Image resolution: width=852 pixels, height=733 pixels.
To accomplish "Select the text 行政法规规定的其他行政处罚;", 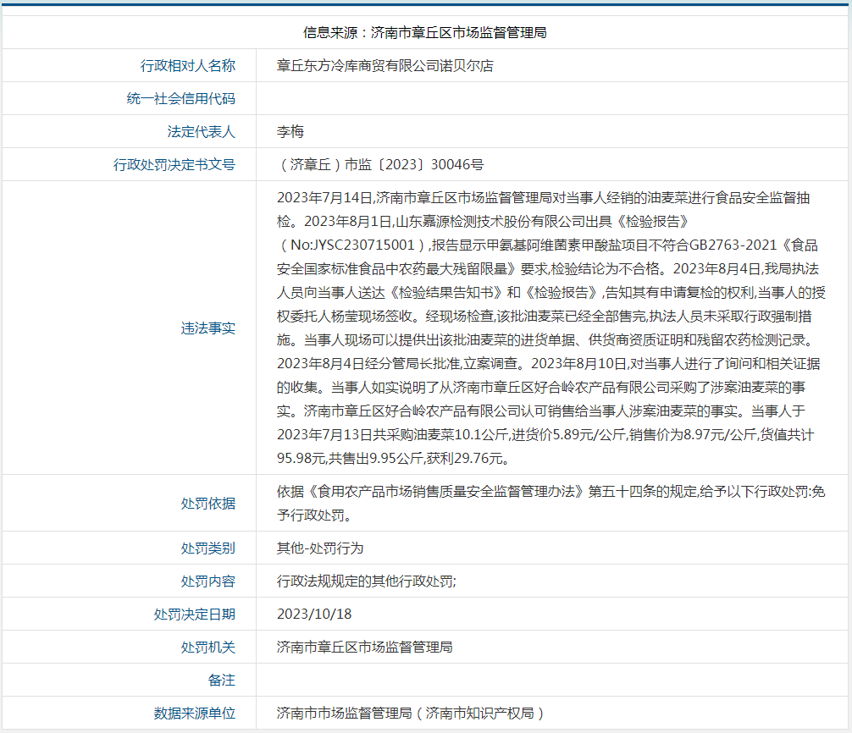I will coord(367,581).
